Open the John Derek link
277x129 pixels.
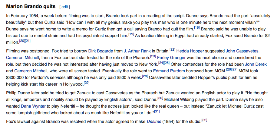click(x=256, y=64)
